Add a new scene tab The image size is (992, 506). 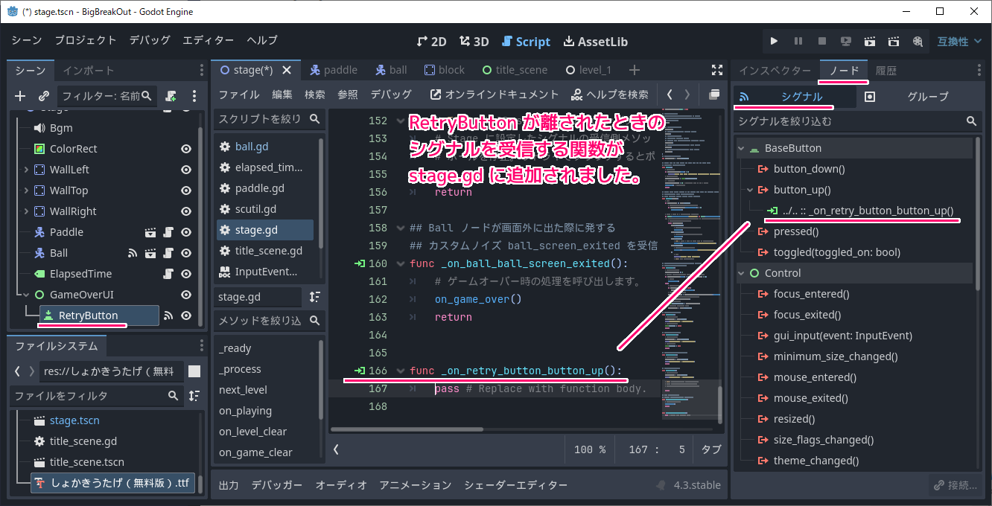pos(635,70)
